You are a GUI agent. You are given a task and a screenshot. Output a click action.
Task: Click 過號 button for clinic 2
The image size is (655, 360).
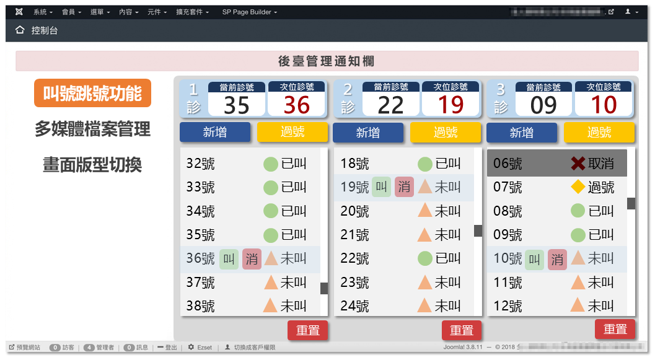coord(446,133)
